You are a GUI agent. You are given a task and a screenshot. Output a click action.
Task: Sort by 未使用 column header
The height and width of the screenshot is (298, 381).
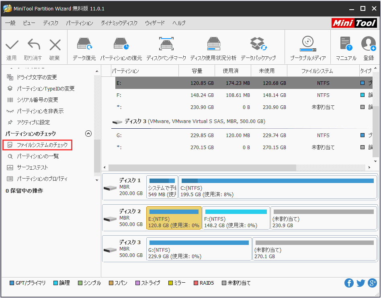coord(269,71)
